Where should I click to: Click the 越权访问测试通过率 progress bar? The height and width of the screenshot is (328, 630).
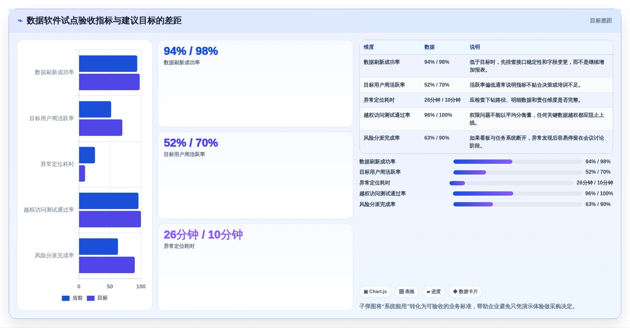coord(517,194)
